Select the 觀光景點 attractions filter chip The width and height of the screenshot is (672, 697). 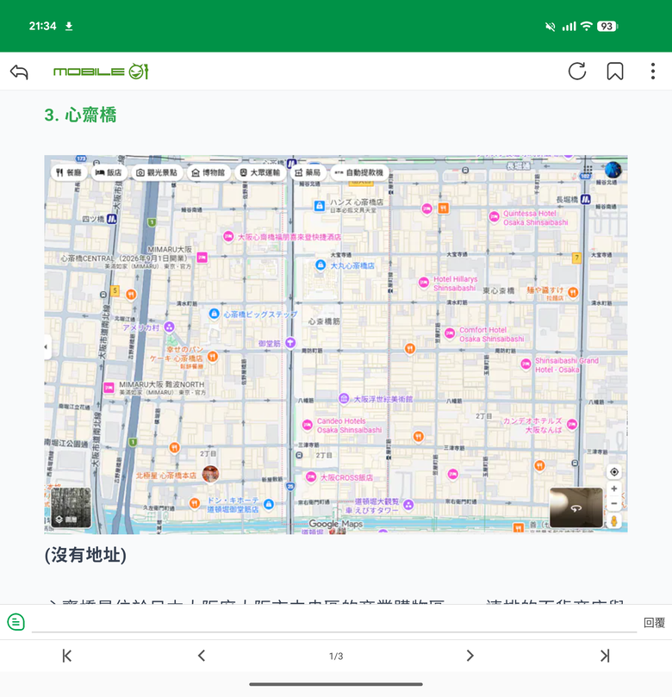coord(157,172)
